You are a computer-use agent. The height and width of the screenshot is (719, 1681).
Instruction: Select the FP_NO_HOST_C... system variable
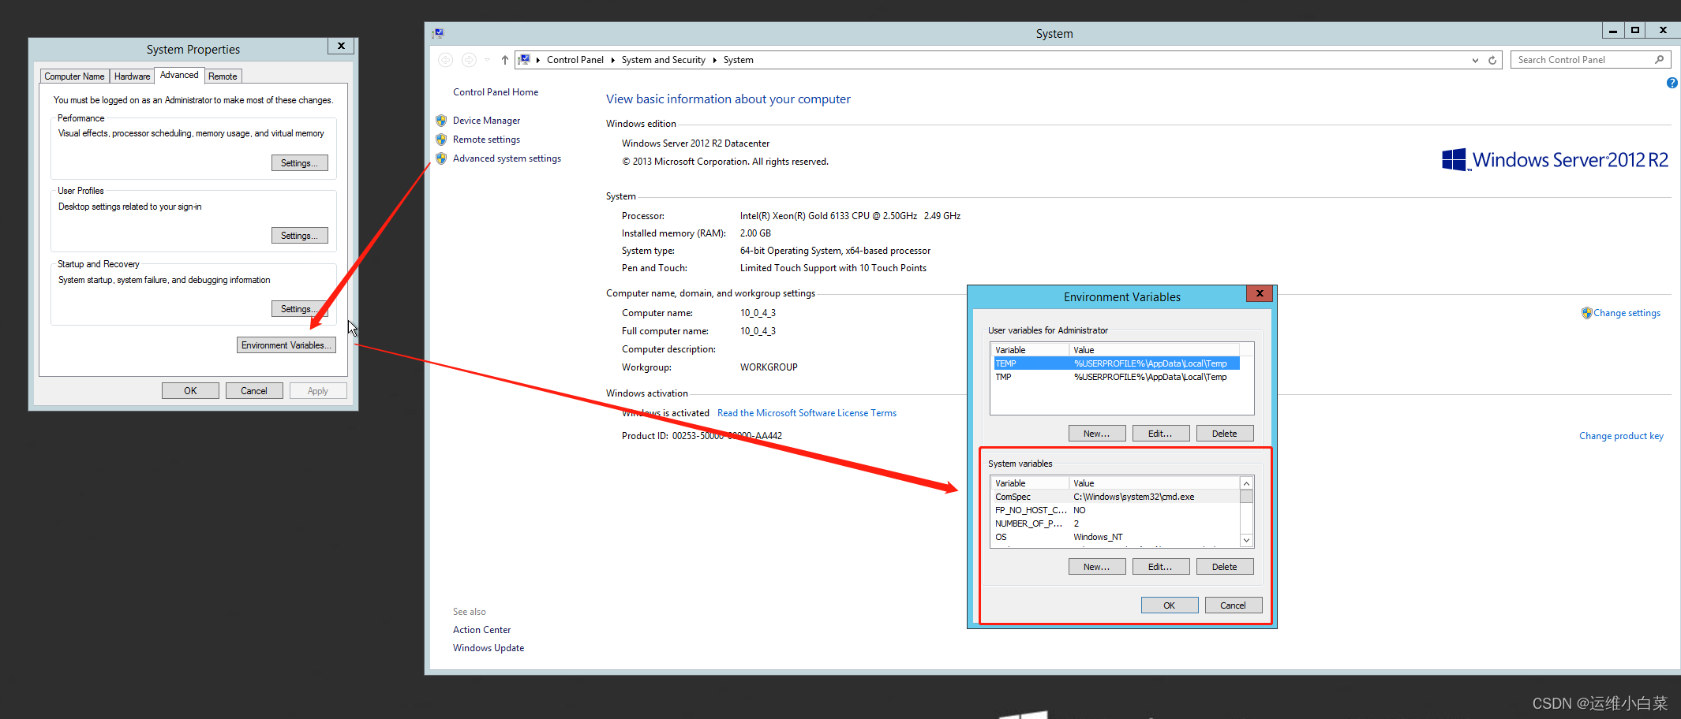point(1116,510)
